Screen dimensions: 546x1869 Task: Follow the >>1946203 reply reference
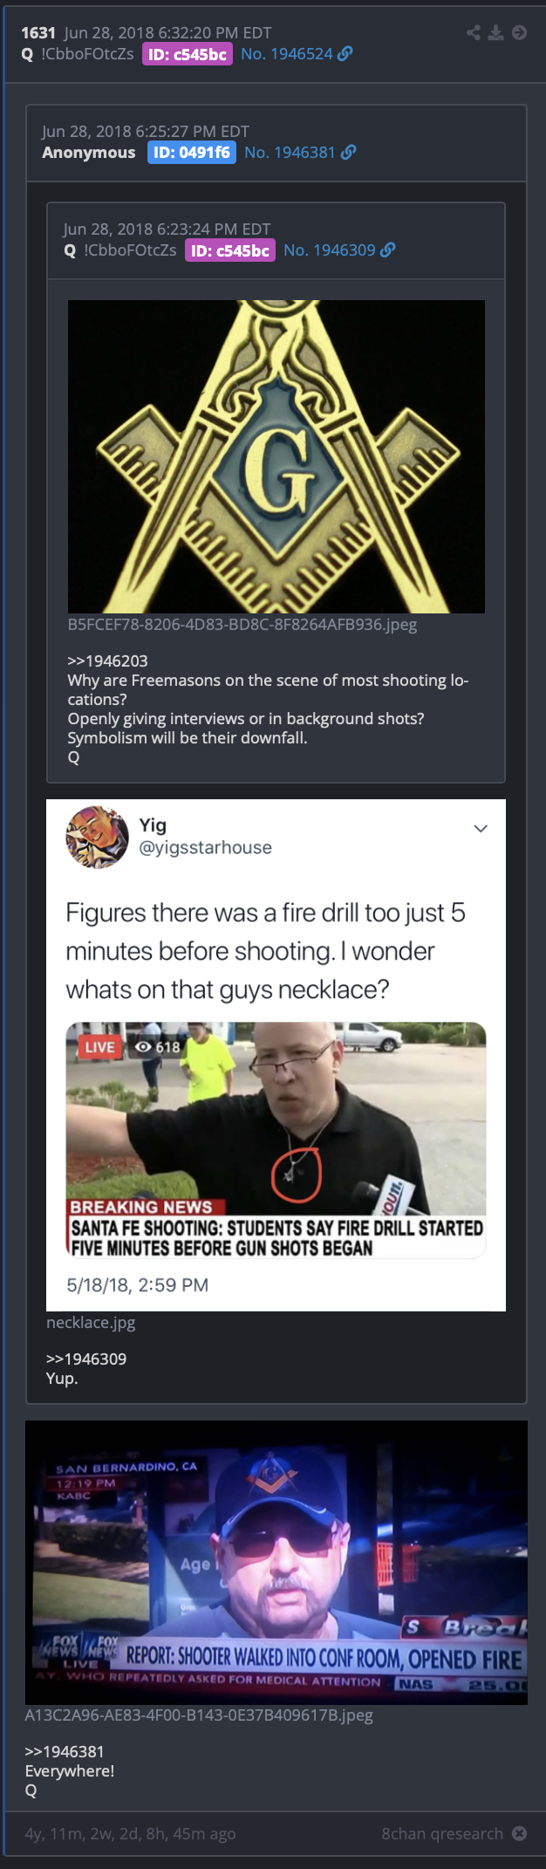click(108, 661)
